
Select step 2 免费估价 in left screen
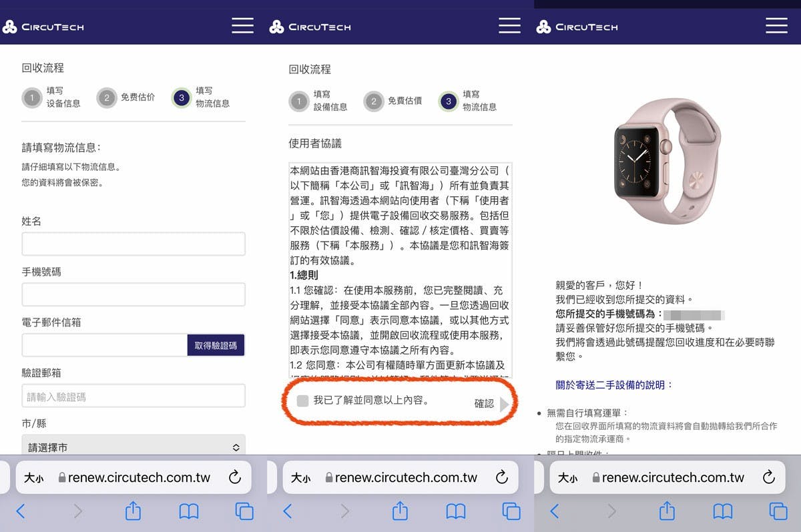(x=125, y=98)
